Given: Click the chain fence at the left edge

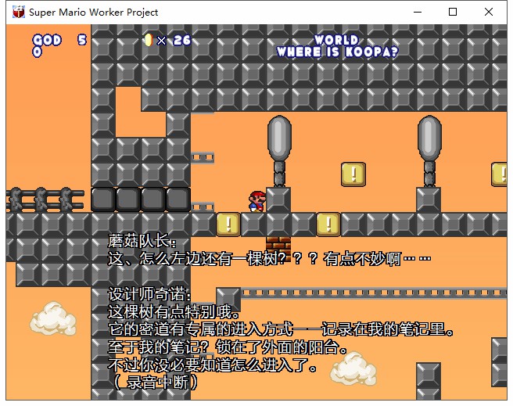Looking at the screenshot, I should [x=45, y=199].
